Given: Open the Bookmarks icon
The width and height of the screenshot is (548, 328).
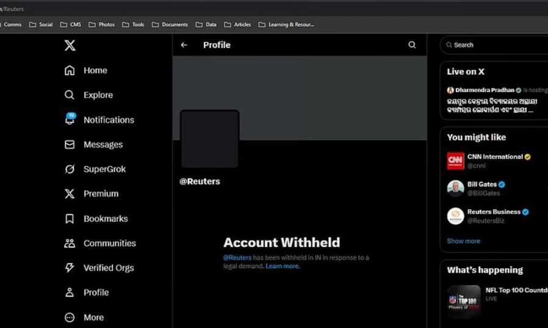Looking at the screenshot, I should point(70,219).
